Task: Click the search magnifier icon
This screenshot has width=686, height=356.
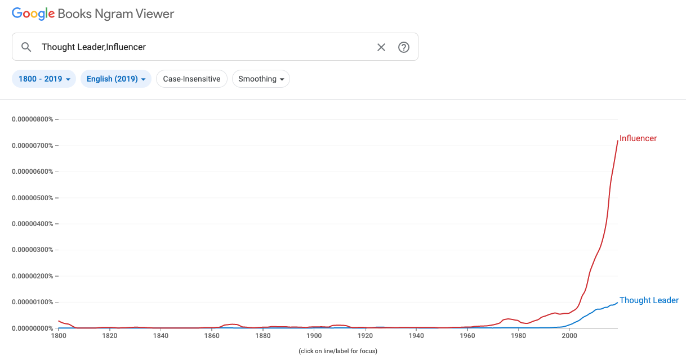Action: pos(26,47)
